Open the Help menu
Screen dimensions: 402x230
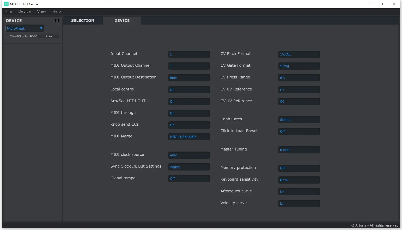tap(56, 11)
